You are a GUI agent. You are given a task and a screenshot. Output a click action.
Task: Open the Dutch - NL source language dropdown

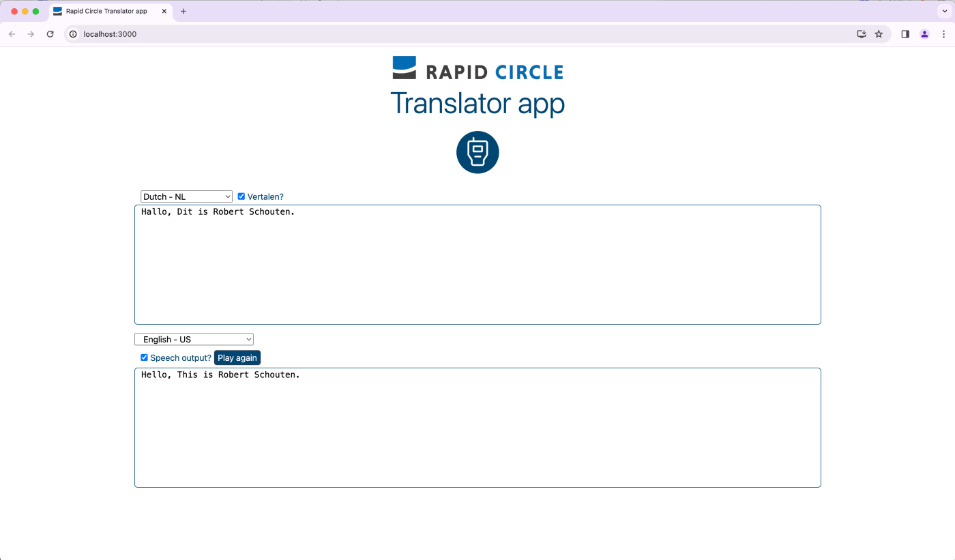point(186,196)
